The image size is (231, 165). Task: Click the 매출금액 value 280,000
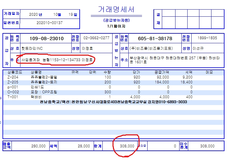point(39,146)
